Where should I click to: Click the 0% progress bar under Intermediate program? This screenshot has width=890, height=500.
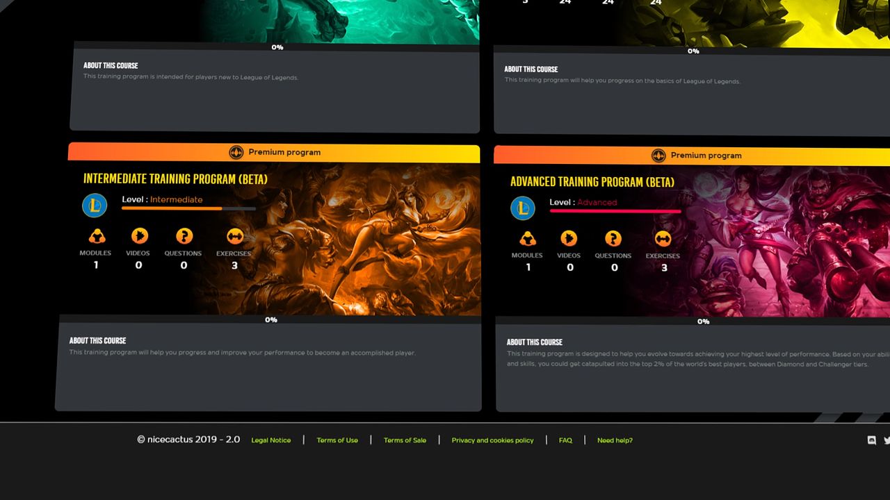click(271, 320)
